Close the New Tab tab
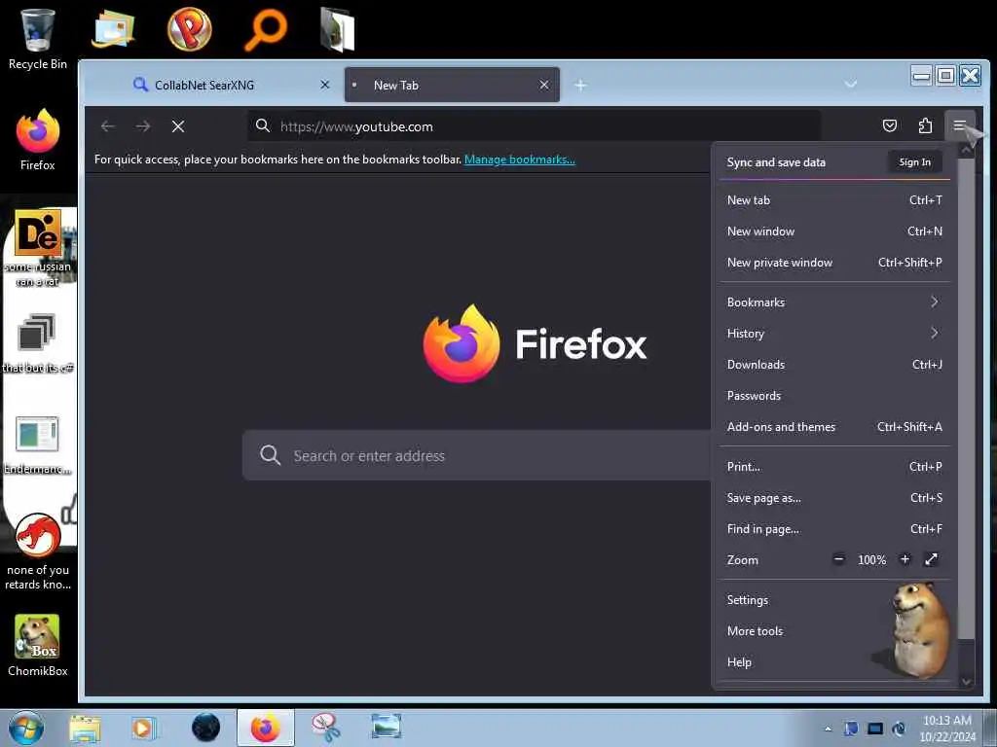The height and width of the screenshot is (747, 997). (x=544, y=85)
